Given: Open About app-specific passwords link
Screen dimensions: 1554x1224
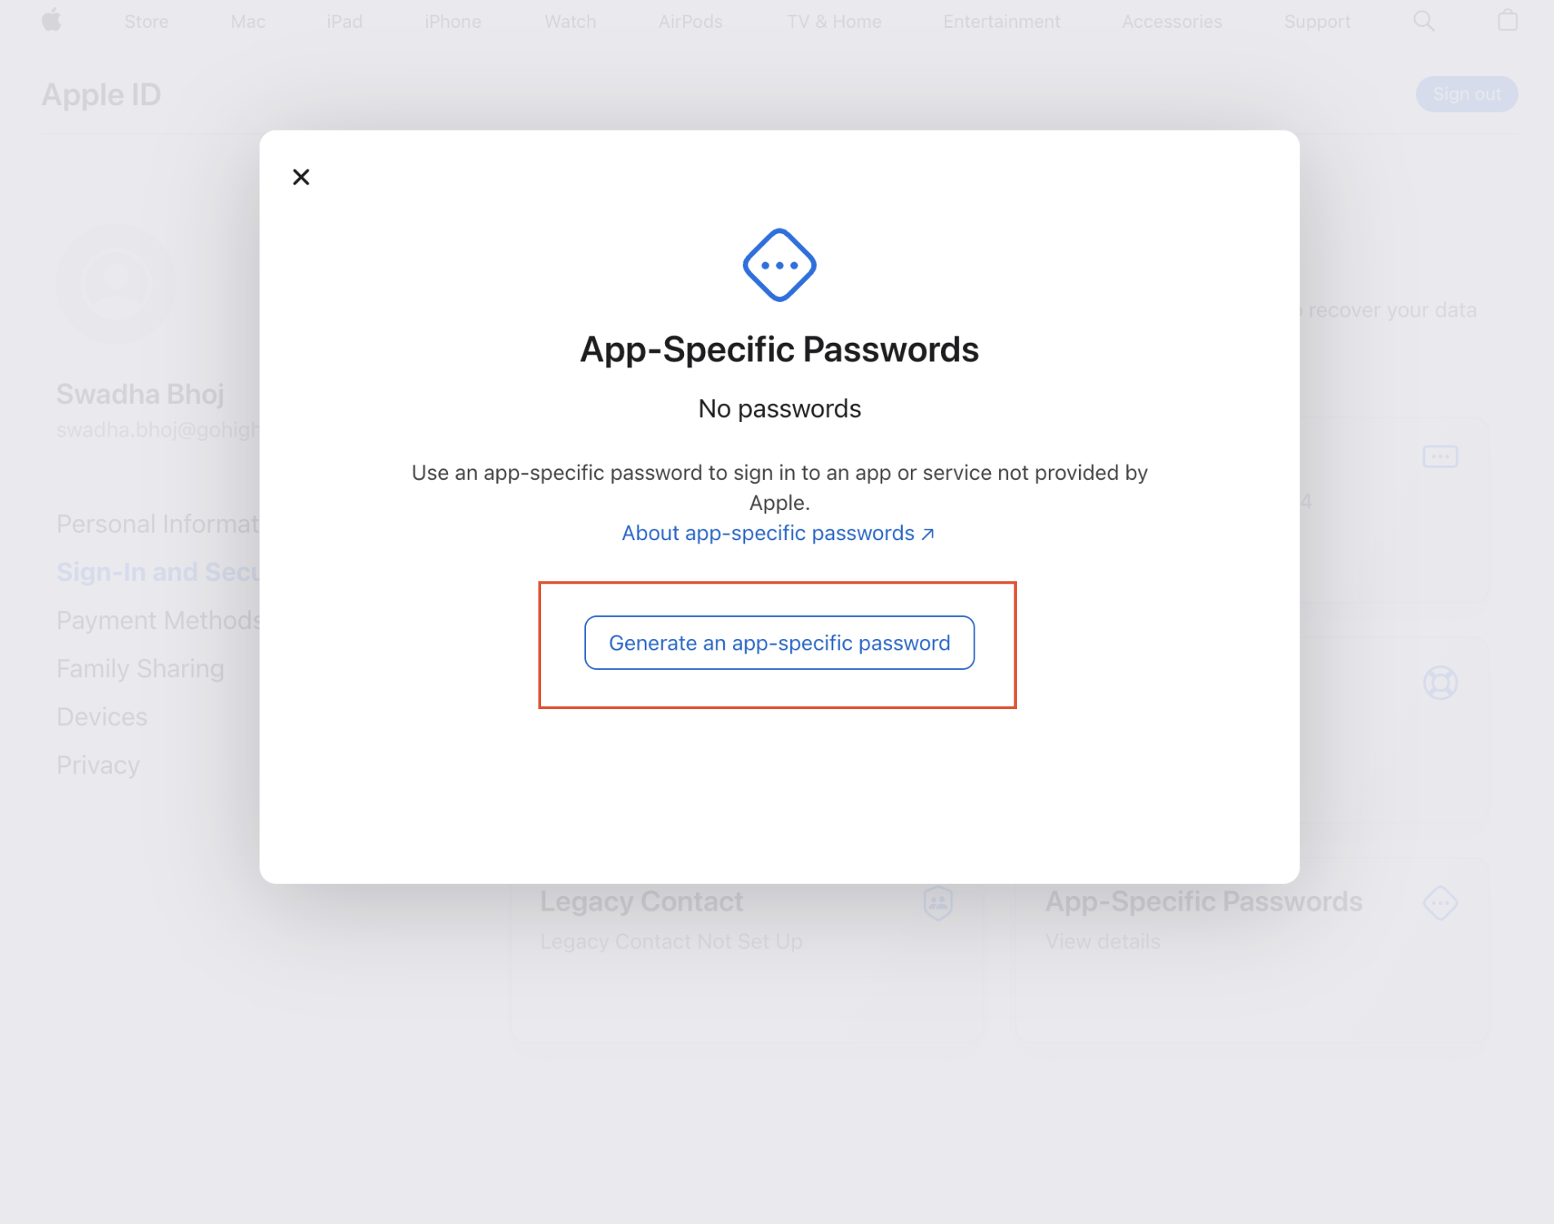Looking at the screenshot, I should [778, 533].
